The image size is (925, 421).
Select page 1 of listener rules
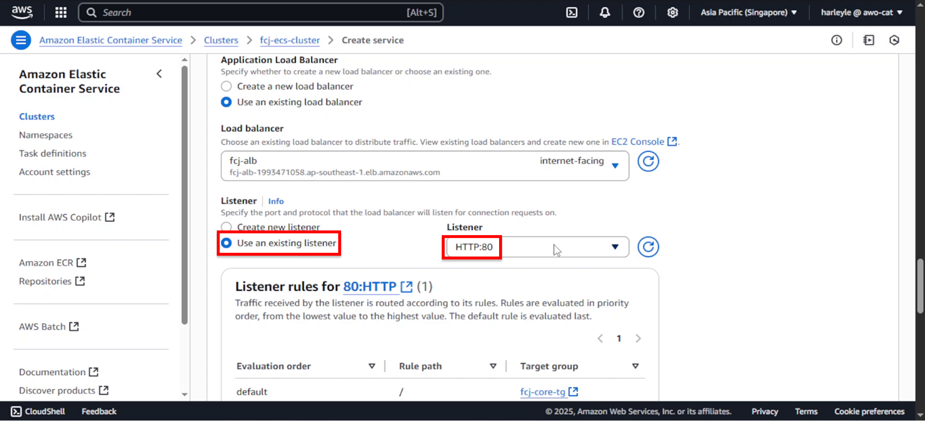coord(619,339)
